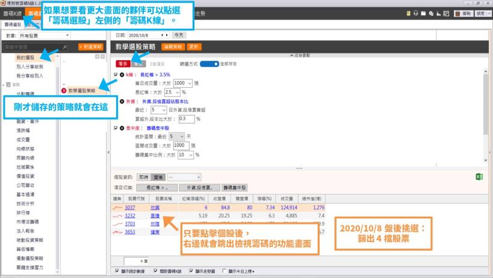493x278 pixels.
Task: Remove the k棒 condition with its X icon
Action: point(122,75)
